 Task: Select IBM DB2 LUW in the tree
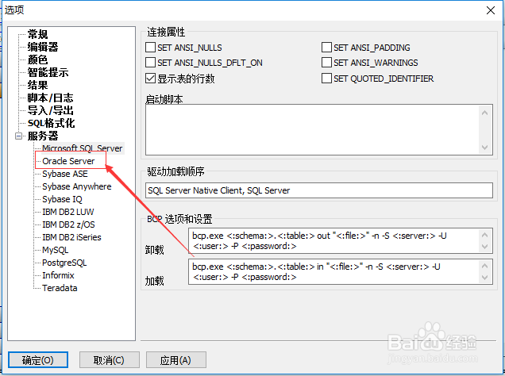click(68, 212)
